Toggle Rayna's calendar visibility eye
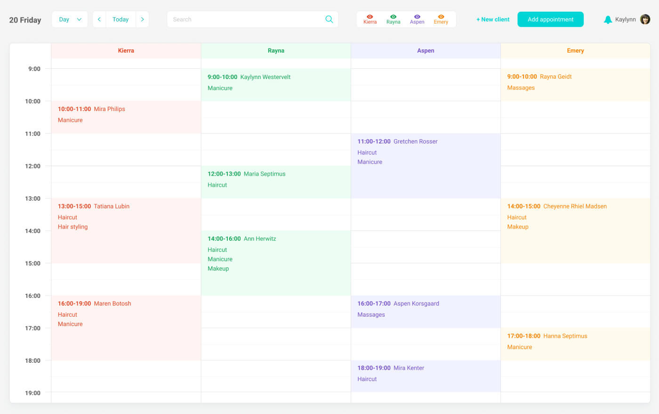The height and width of the screenshot is (414, 659). coord(393,17)
